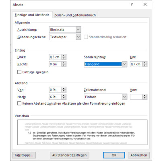Increase the Nach spacing with up arrow
The width and height of the screenshot is (161, 161).
pos(64,95)
